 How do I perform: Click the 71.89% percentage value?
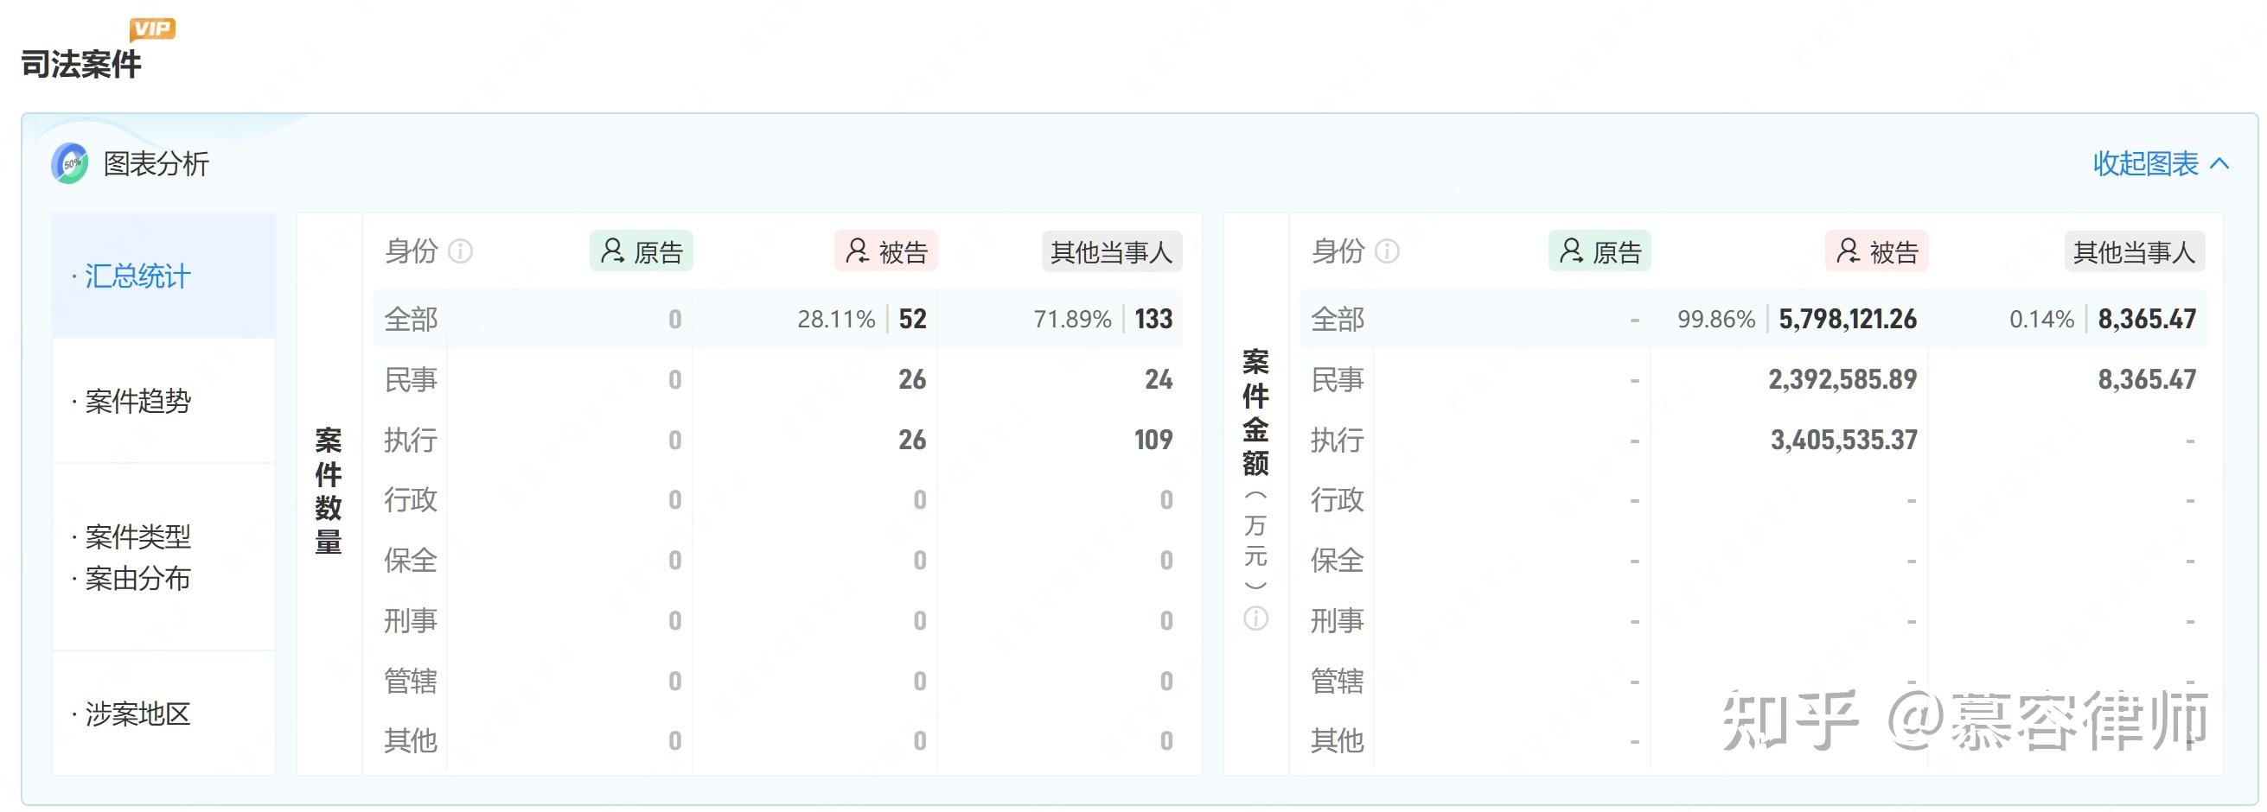pos(1073,319)
